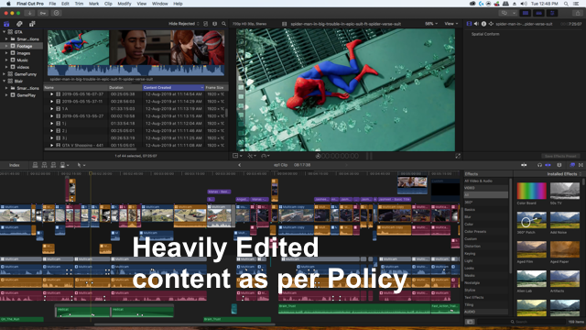
Task: Toggle Browser panel visibility button
Action: pos(526,13)
